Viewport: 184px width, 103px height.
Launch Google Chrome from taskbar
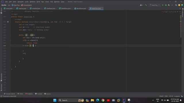[103, 100]
